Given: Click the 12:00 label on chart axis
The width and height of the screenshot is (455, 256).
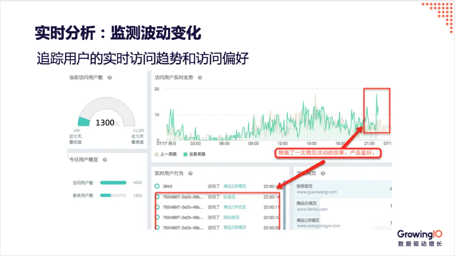Looking at the screenshot, I should (282, 144).
